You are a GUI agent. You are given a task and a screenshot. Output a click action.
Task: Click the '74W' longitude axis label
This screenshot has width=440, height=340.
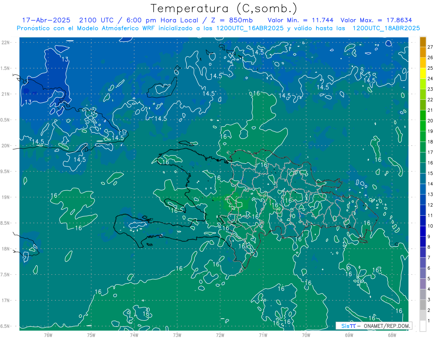pos(134,335)
